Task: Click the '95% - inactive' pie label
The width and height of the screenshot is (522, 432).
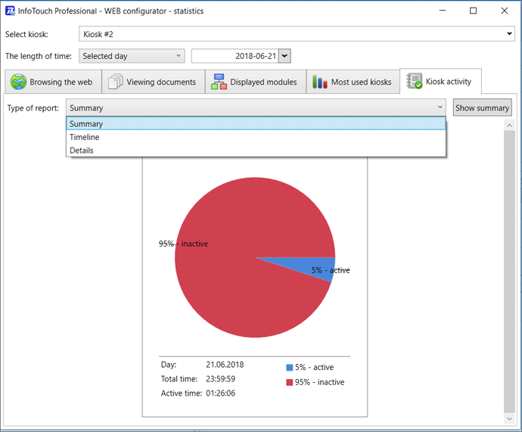Action: click(x=183, y=244)
